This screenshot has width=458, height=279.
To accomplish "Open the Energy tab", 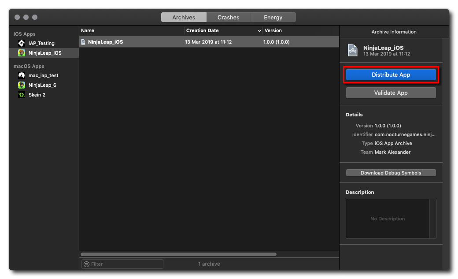I will pyautogui.click(x=273, y=18).
